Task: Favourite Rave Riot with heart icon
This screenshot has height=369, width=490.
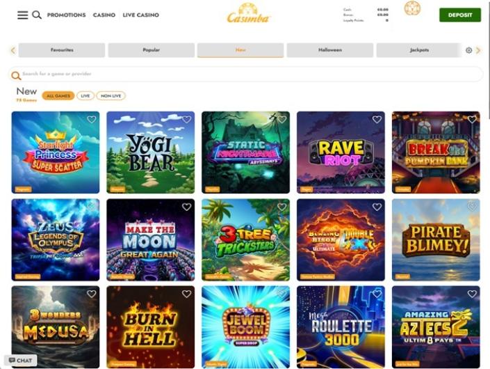Action: pos(377,119)
